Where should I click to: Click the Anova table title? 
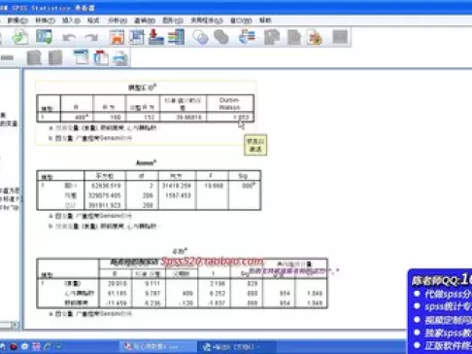[x=147, y=162]
